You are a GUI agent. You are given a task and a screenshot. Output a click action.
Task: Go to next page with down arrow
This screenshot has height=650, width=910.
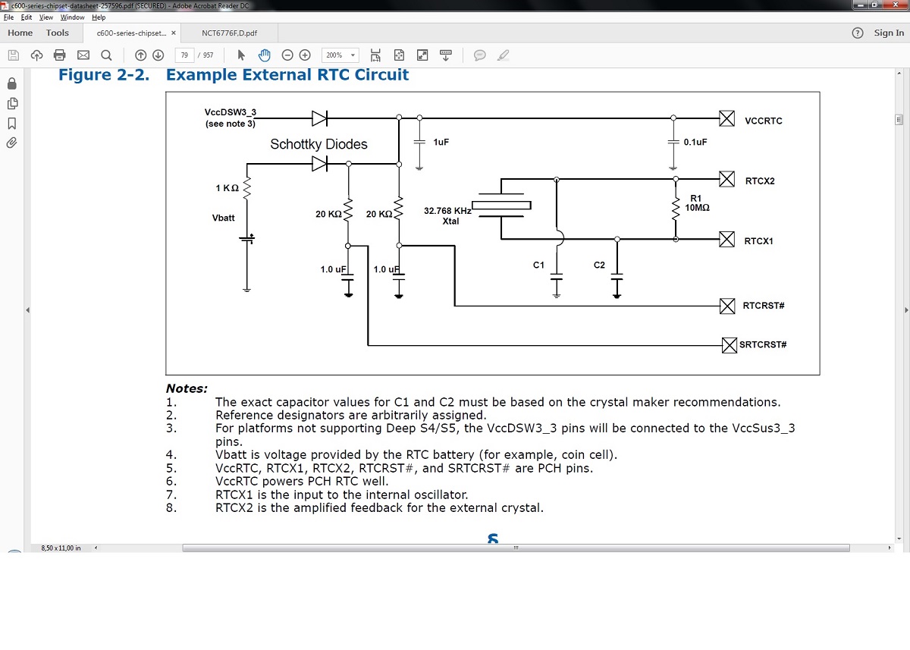coord(158,55)
